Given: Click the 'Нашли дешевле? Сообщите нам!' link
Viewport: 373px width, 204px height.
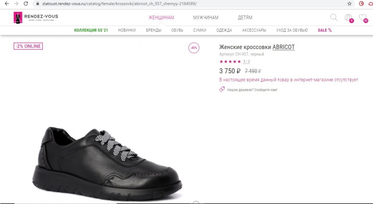Looking at the screenshot, I should (252, 90).
